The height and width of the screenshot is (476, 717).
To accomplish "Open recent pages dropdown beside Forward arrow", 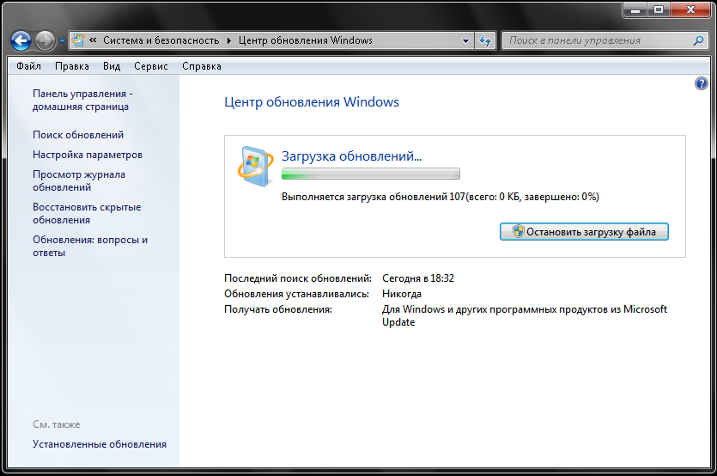I will click(62, 41).
